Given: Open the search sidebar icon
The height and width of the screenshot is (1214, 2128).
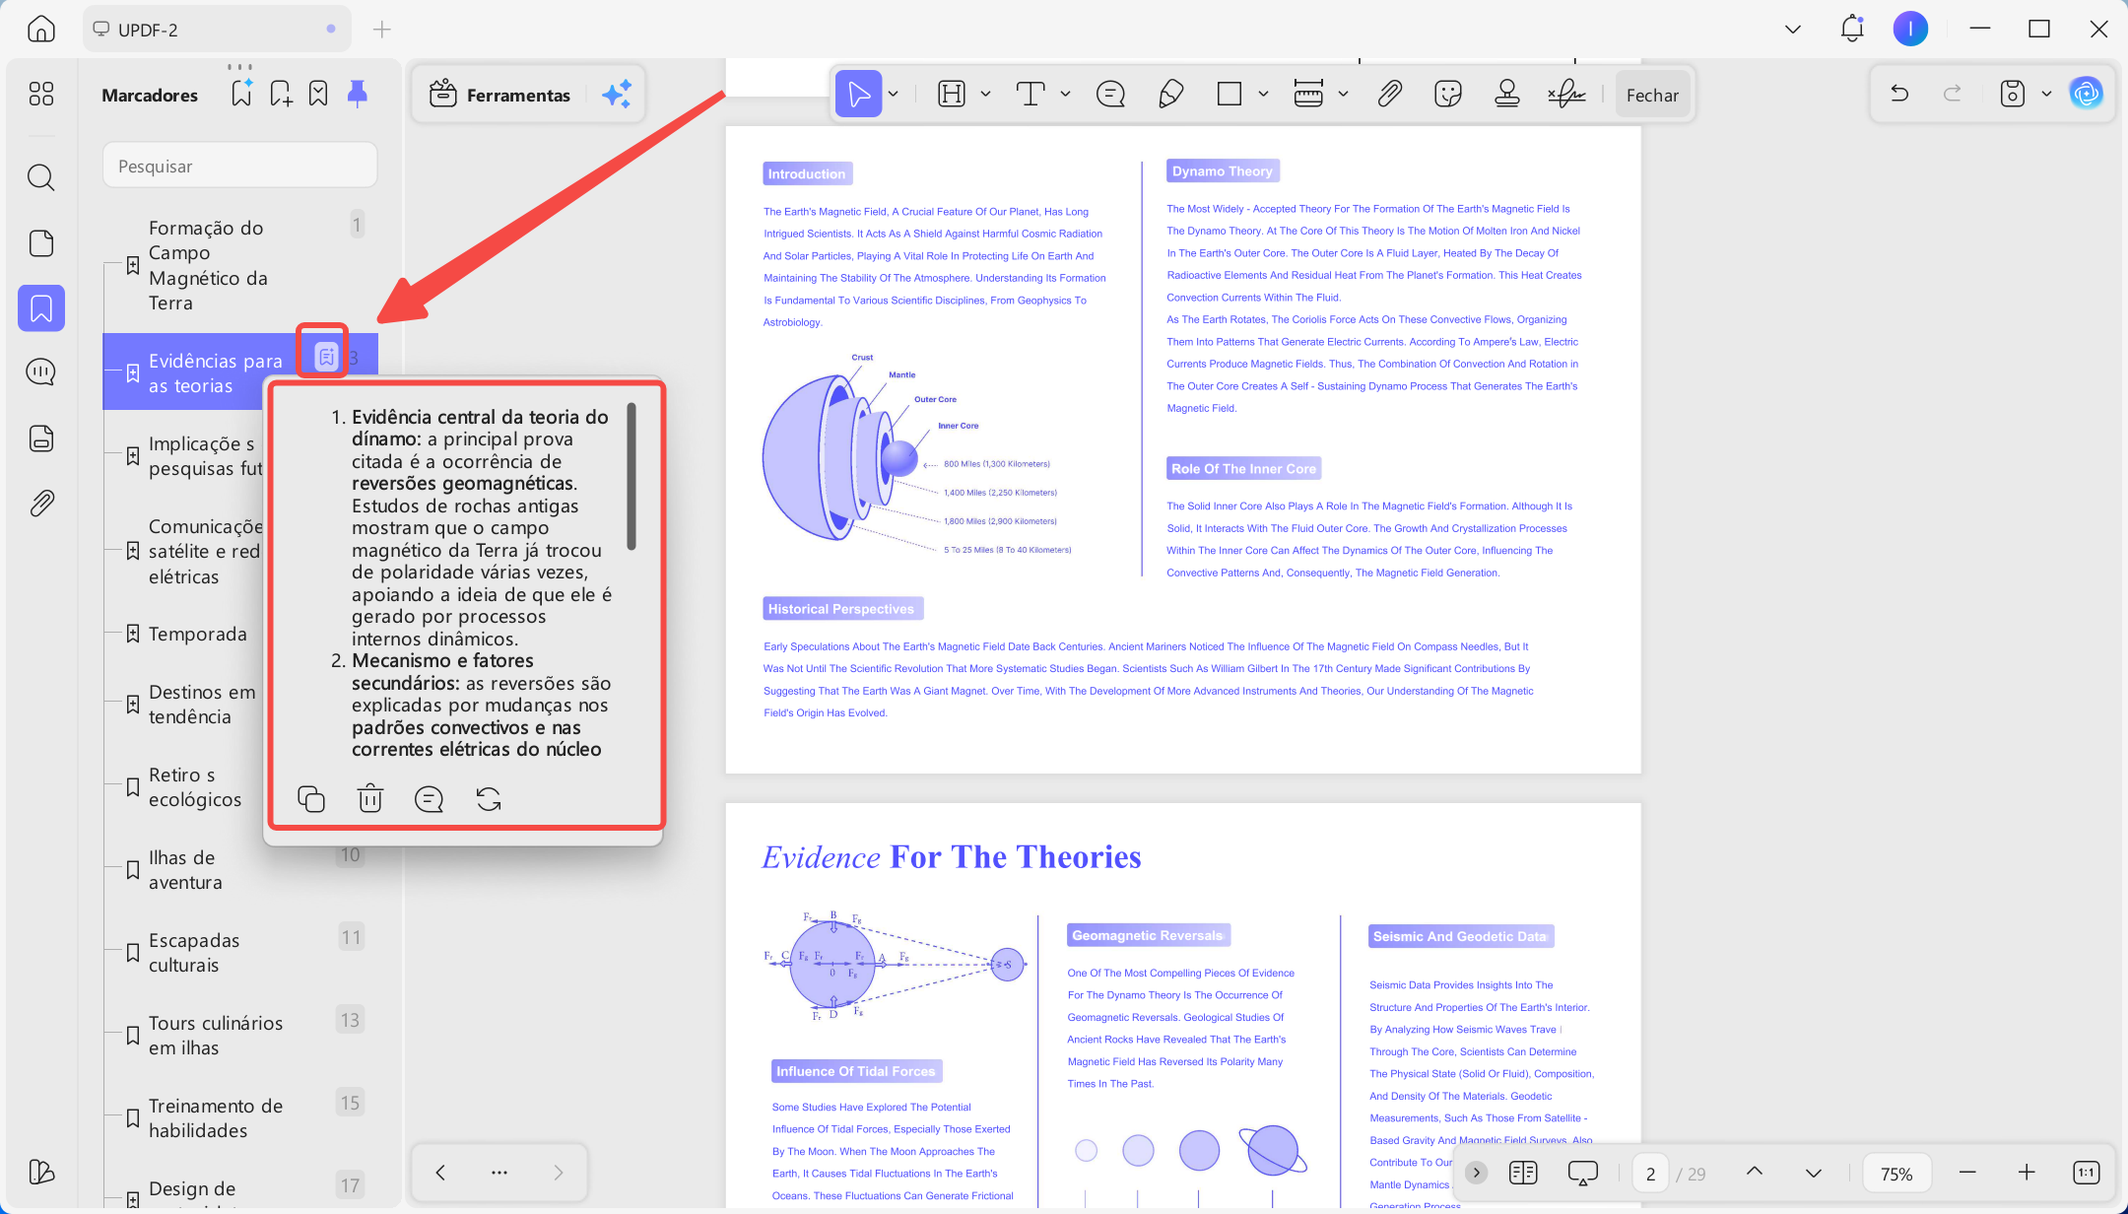Looking at the screenshot, I should coord(41,177).
